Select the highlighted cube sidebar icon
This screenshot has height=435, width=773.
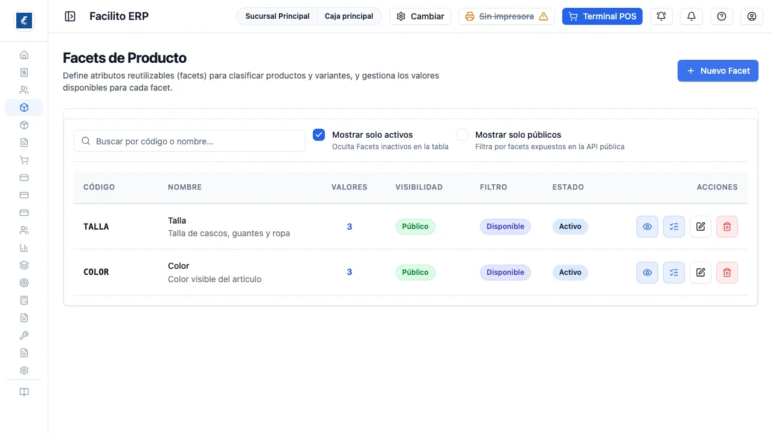24,108
